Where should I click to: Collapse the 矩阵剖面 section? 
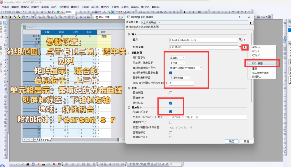[x=129, y=53]
